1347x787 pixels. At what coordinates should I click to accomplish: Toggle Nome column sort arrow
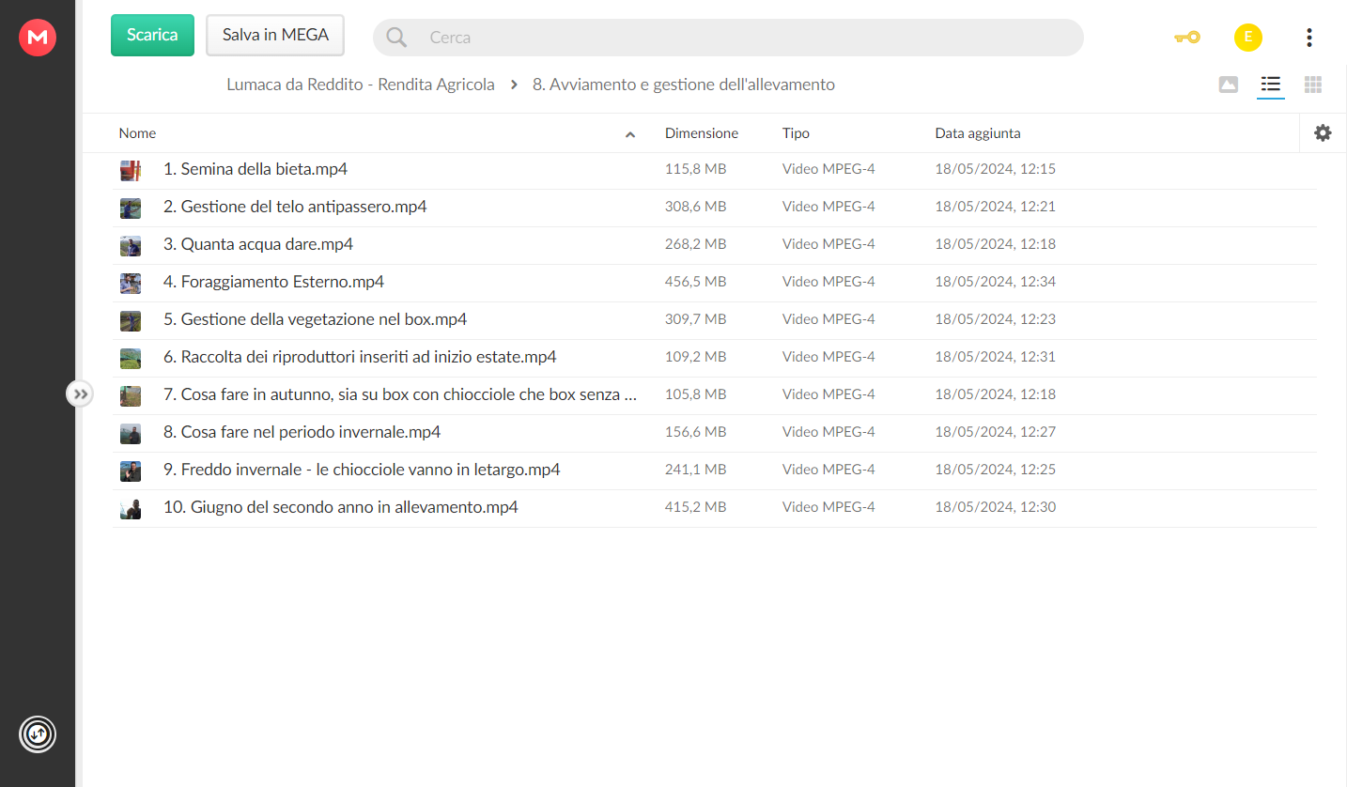pos(630,134)
